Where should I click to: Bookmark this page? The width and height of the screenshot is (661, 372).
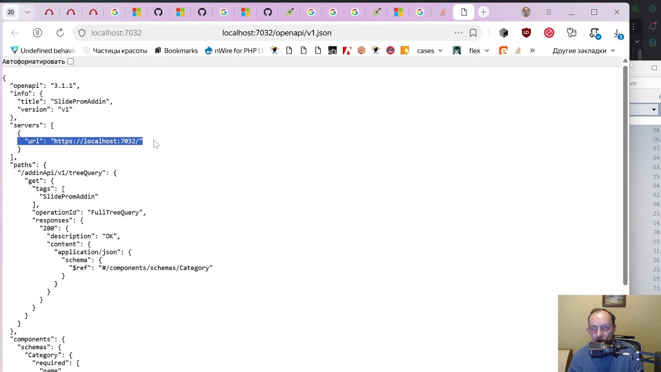pos(473,33)
